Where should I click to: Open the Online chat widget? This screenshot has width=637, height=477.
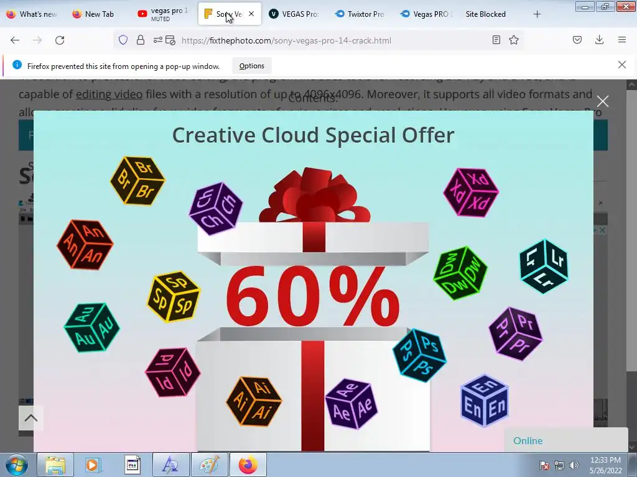(x=566, y=440)
